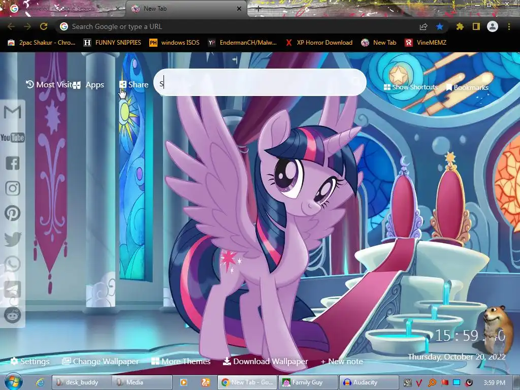Open the media player taskbar icon
The height and width of the screenshot is (390, 520).
tap(183, 382)
